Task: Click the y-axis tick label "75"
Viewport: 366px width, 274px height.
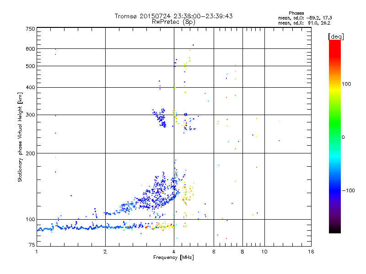Action: coord(32,245)
